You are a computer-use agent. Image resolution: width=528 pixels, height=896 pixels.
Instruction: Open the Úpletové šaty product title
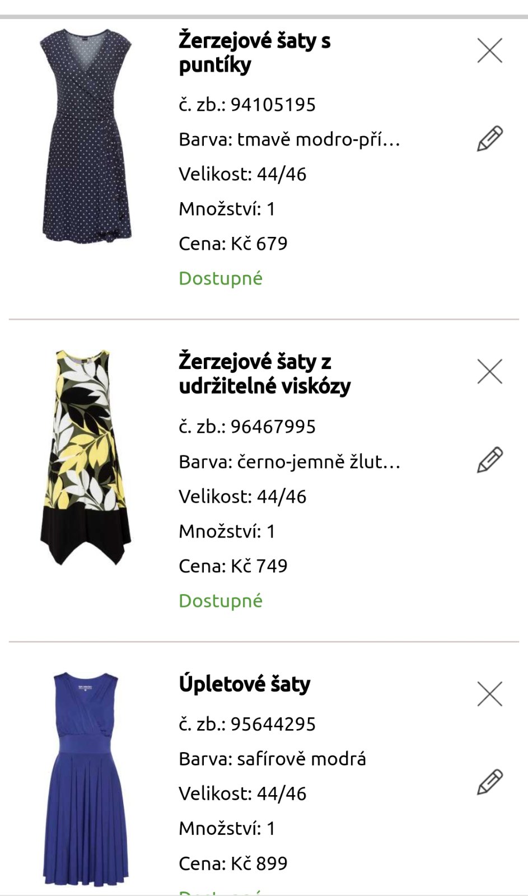coord(244,684)
